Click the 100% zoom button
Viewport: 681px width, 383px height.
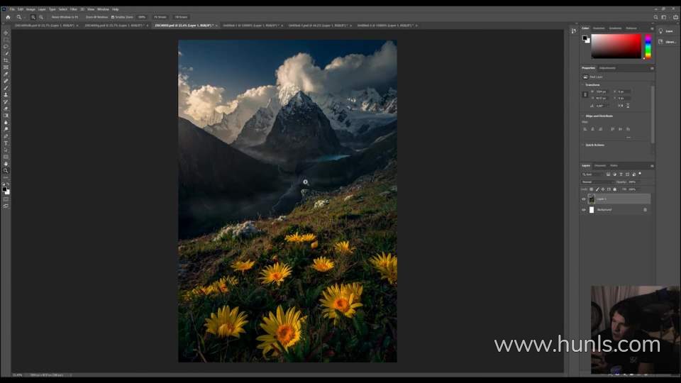(x=142, y=17)
